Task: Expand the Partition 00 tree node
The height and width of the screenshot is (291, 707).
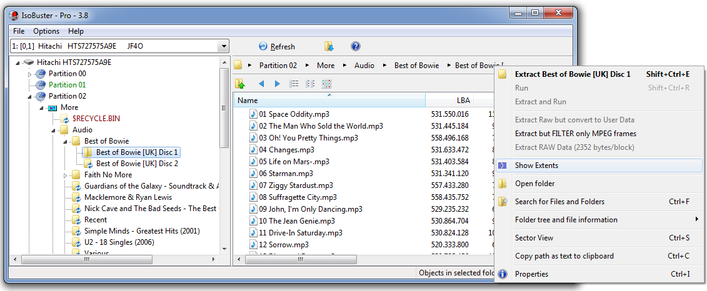Action: tap(30, 74)
